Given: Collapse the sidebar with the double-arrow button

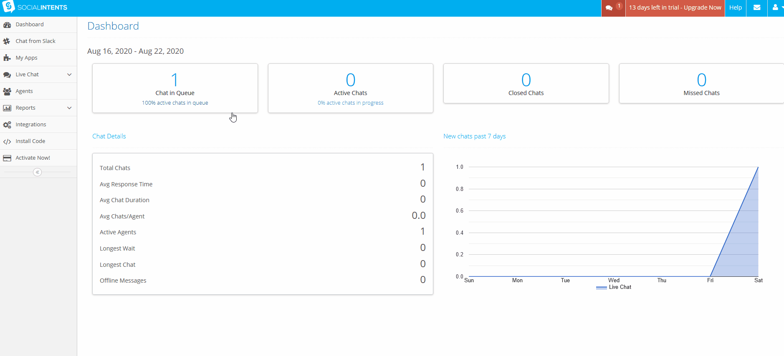Looking at the screenshot, I should [37, 172].
